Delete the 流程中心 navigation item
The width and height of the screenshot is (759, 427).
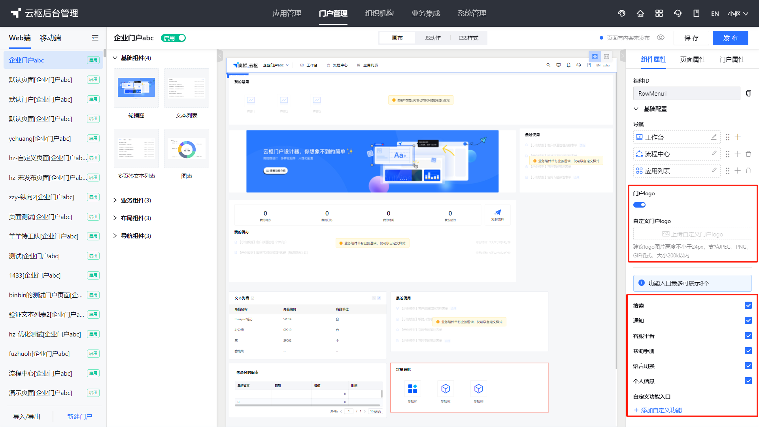click(748, 154)
